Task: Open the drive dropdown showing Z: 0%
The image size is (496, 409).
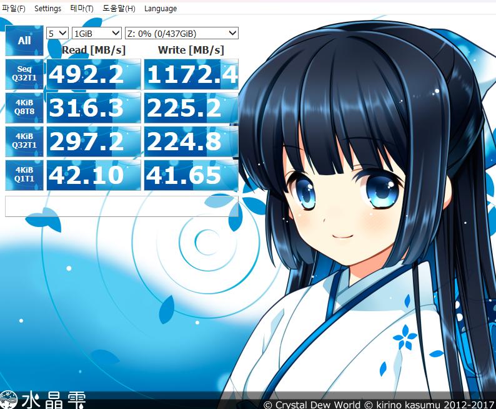Action: pos(182,33)
